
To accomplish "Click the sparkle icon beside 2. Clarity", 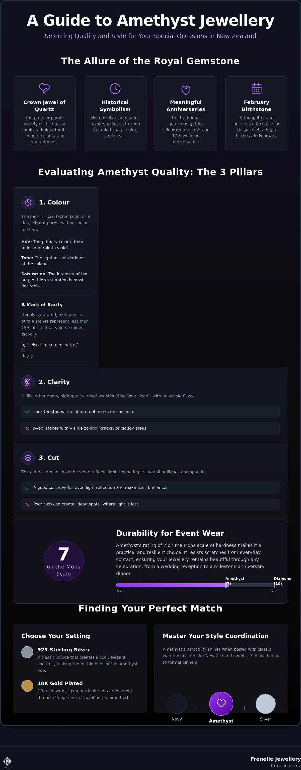I will [x=28, y=382].
